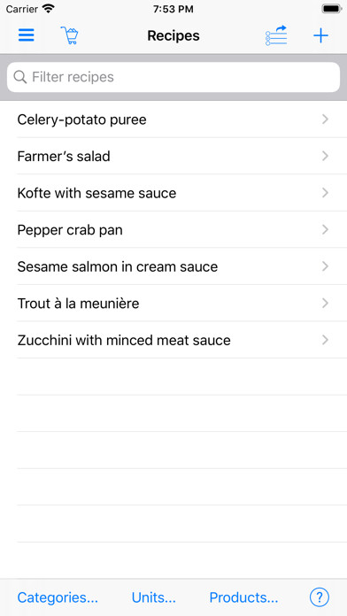Open Kofte with sesame sauce recipe
Viewport: 347px width, 616px height.
click(173, 193)
